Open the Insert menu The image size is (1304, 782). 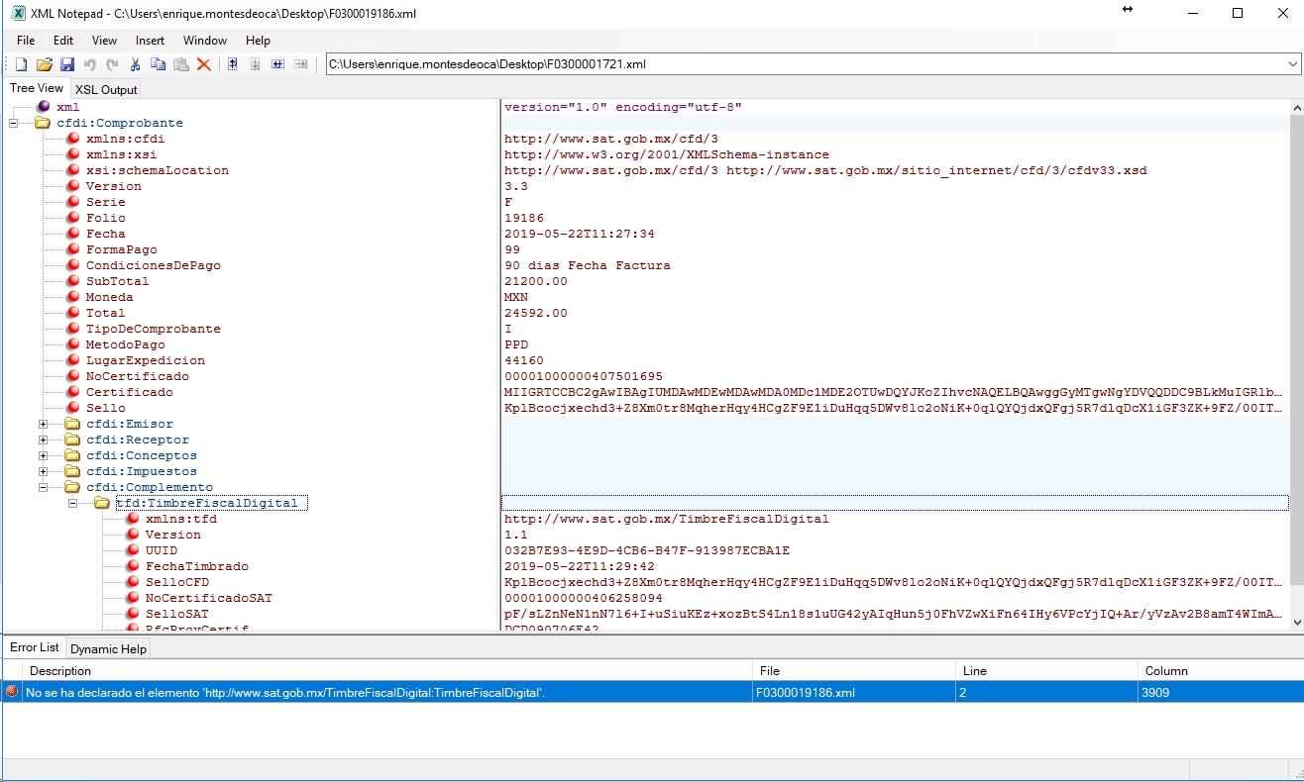(x=151, y=41)
